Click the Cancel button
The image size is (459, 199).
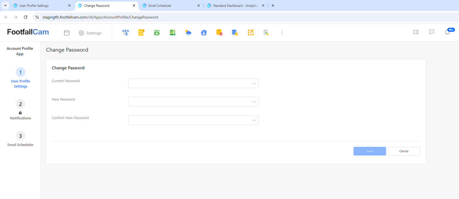[x=404, y=151]
